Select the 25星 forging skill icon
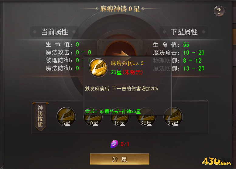This screenshot has height=169, width=236. point(173,117)
